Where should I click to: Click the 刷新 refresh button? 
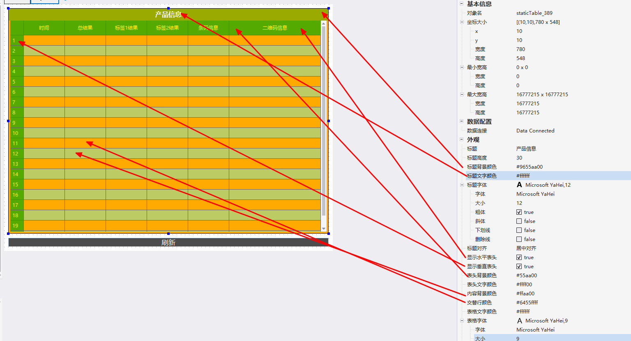point(168,242)
